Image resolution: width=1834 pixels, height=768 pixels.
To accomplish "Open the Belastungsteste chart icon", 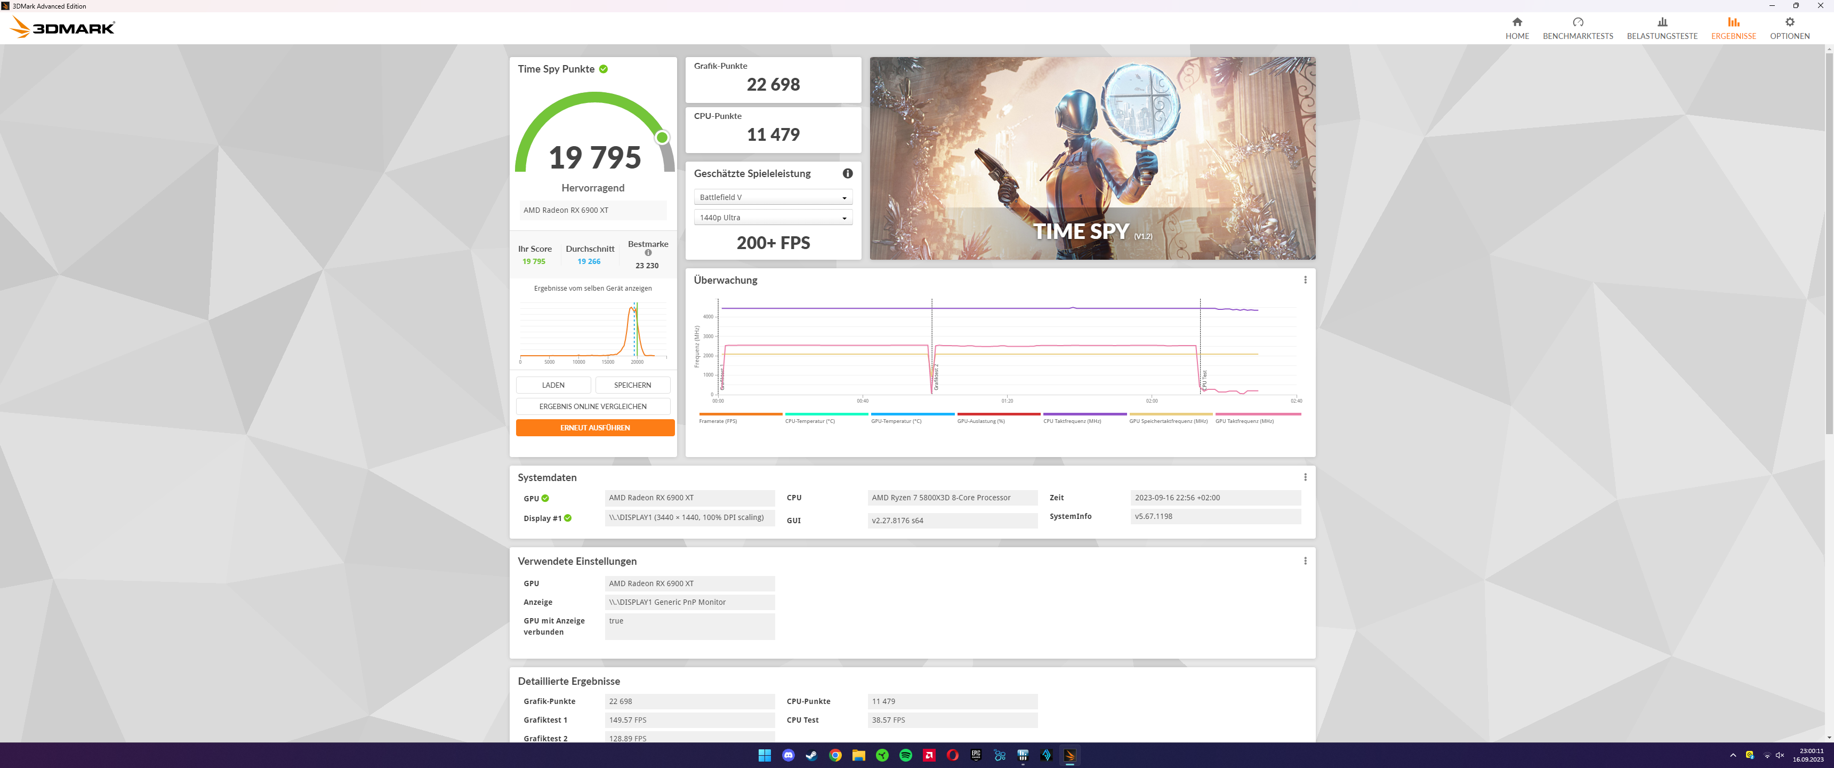I will click(1662, 23).
